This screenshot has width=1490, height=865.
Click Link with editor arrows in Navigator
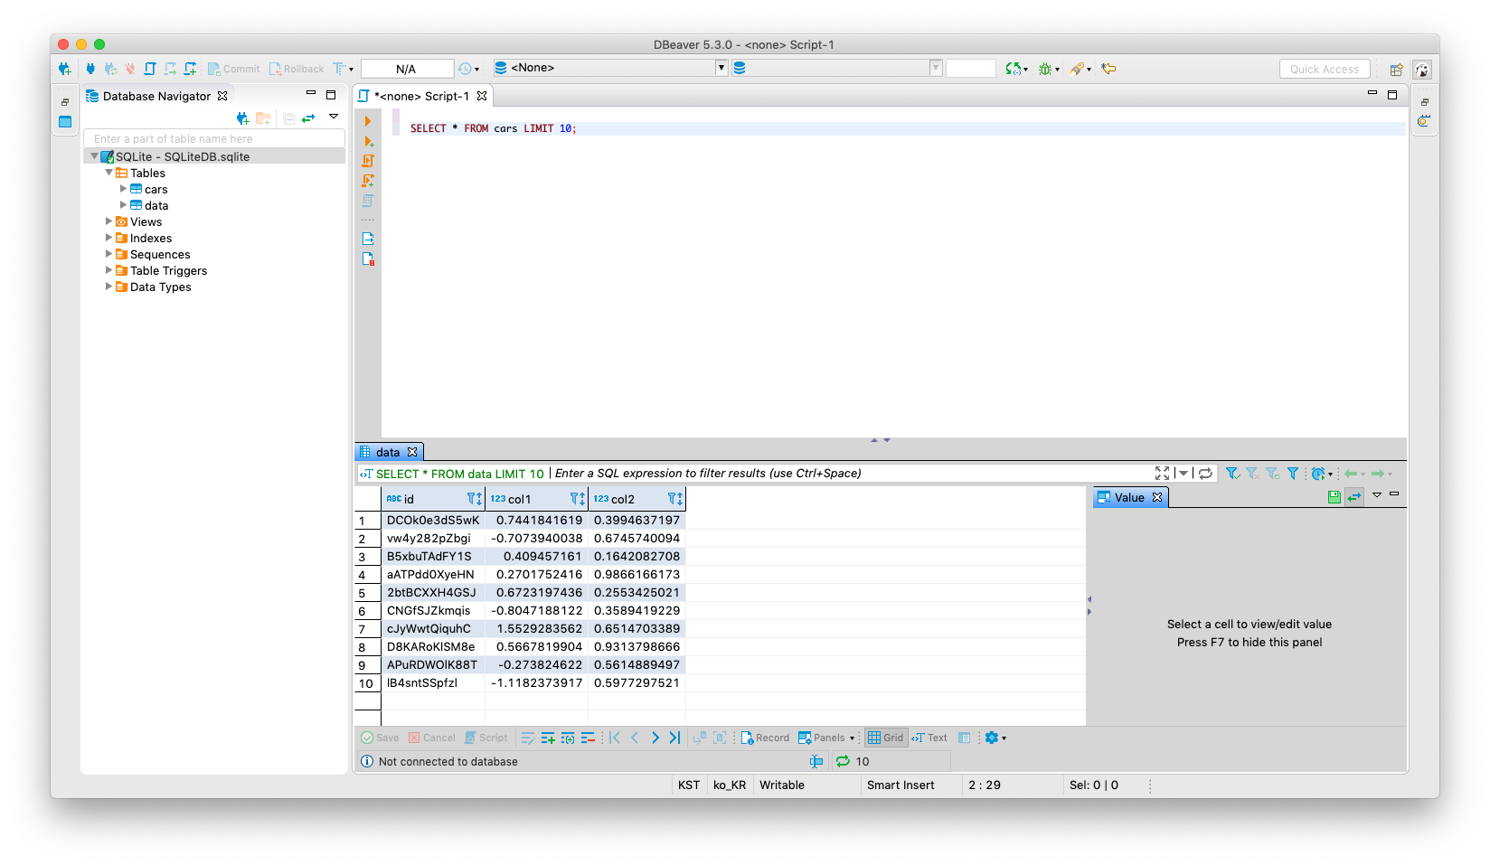point(308,118)
